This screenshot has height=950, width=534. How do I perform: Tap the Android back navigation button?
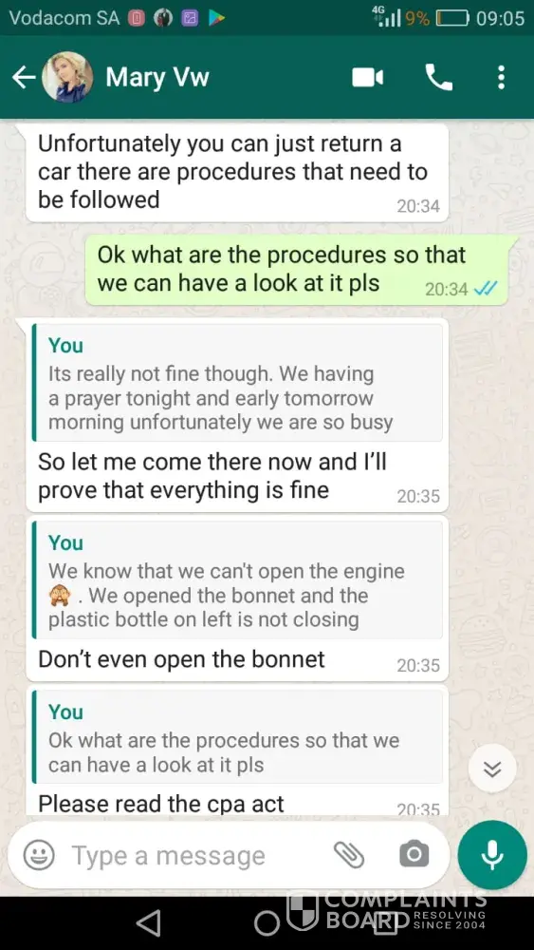148,922
